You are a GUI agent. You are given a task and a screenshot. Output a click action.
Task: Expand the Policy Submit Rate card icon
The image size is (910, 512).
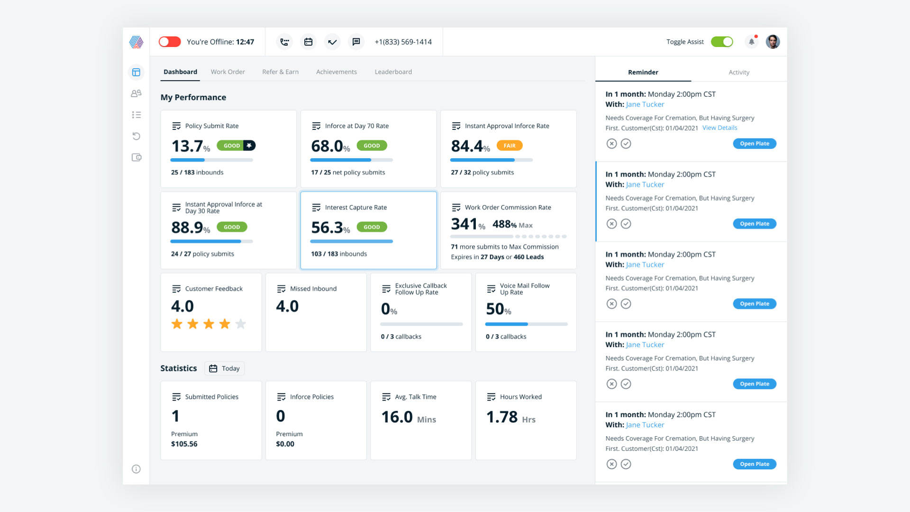click(x=176, y=126)
